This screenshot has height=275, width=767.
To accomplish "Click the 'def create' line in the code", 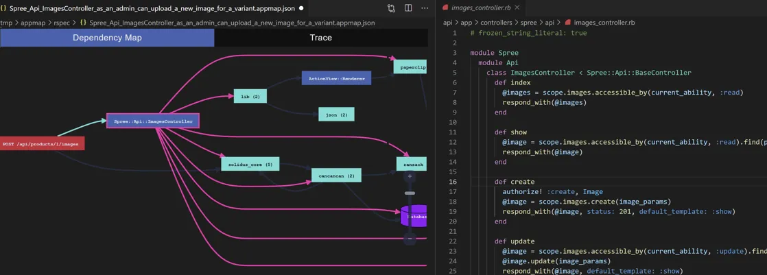I will pyautogui.click(x=514, y=182).
